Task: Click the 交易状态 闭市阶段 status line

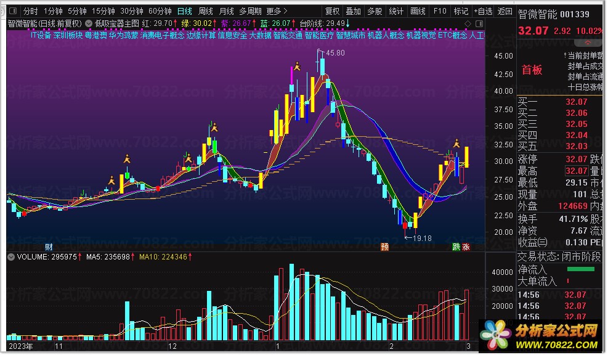Action: pos(559,257)
